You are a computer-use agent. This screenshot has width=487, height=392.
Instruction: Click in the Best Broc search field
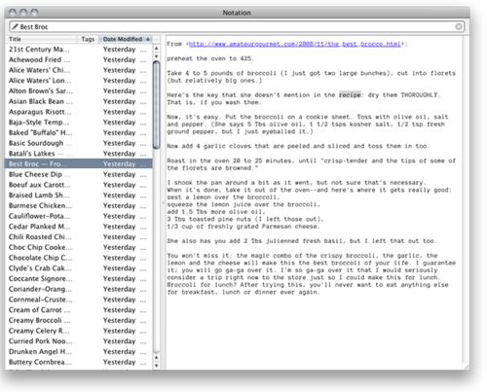[x=237, y=26]
